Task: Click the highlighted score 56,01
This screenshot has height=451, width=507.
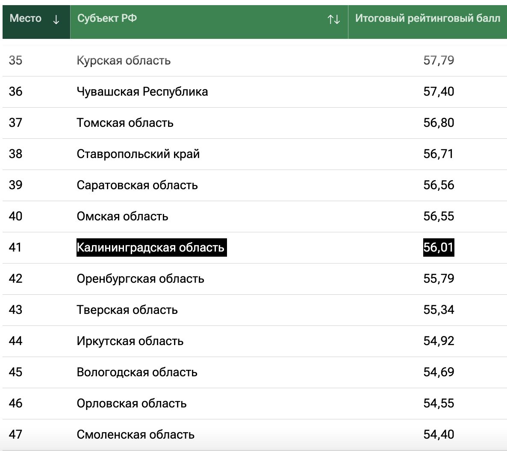Action: [x=439, y=248]
